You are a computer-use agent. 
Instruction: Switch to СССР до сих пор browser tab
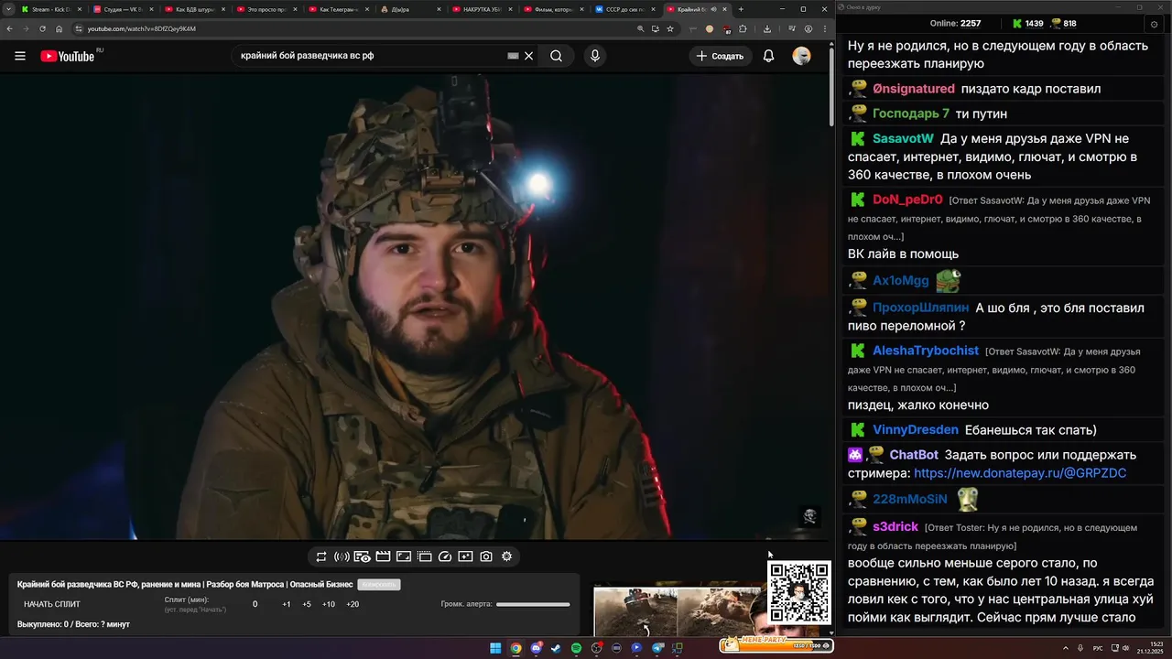[x=624, y=9]
